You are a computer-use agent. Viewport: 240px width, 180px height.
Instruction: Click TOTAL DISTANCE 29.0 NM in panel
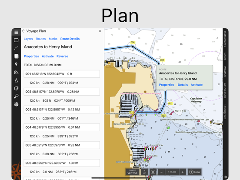tap(43, 65)
